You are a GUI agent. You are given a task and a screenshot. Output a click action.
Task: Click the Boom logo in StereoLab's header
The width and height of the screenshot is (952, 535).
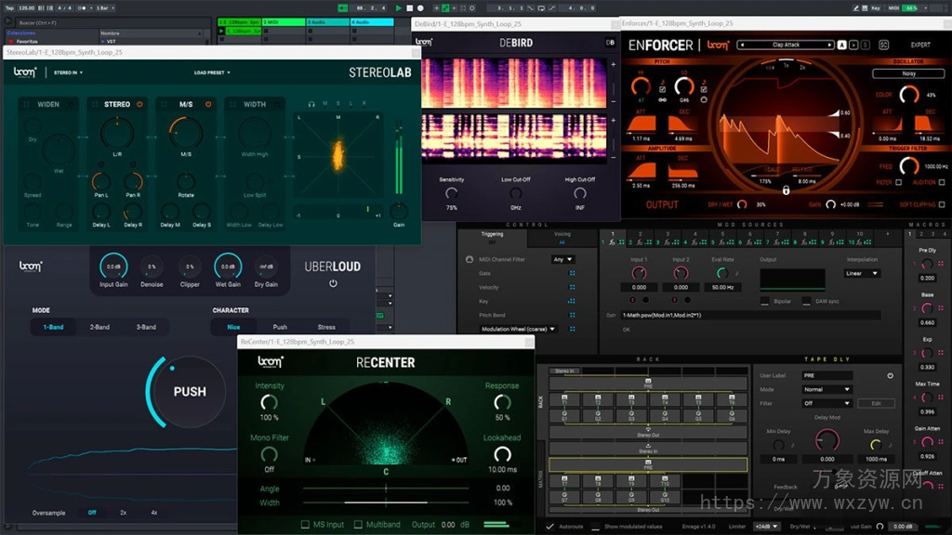pos(23,72)
